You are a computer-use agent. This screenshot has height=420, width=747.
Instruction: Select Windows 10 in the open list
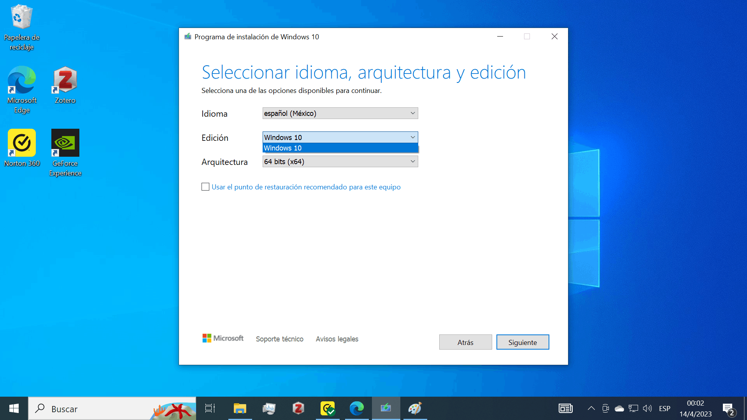point(340,148)
